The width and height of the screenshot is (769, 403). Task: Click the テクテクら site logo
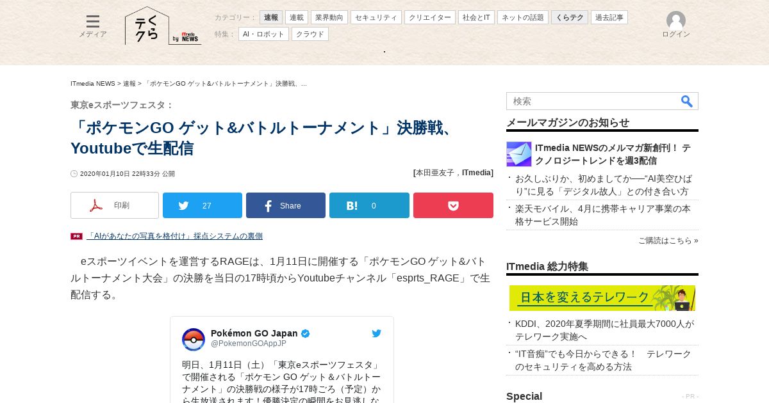coord(147,26)
